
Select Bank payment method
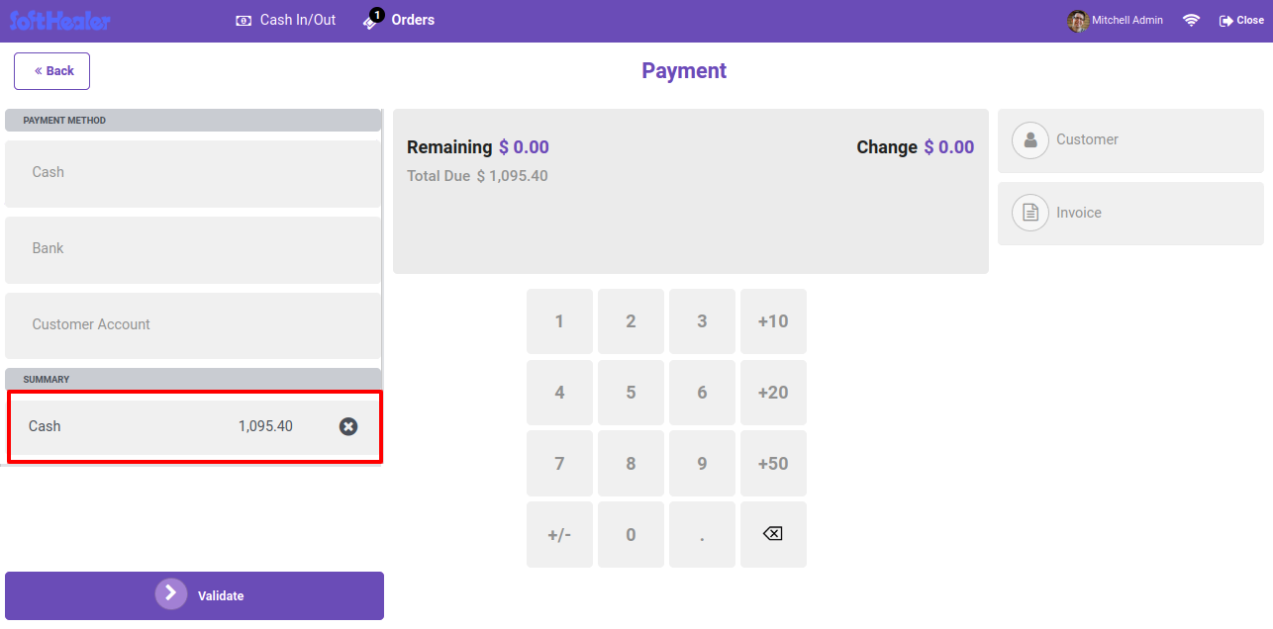tap(193, 248)
